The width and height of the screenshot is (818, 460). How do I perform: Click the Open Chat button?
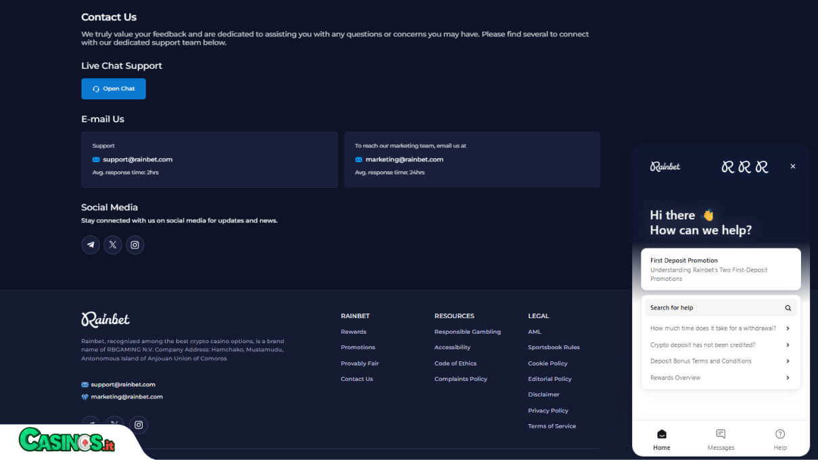(114, 88)
